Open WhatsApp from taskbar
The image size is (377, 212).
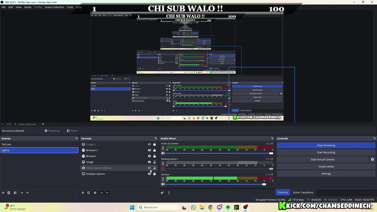(193, 207)
